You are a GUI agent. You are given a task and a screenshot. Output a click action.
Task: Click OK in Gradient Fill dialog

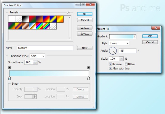(150, 36)
